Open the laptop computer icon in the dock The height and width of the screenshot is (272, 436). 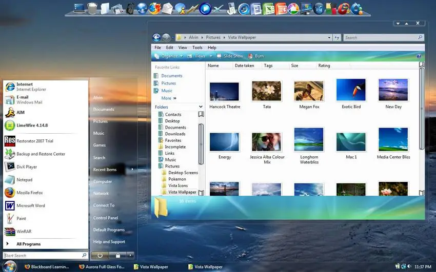pyautogui.click(x=80, y=9)
